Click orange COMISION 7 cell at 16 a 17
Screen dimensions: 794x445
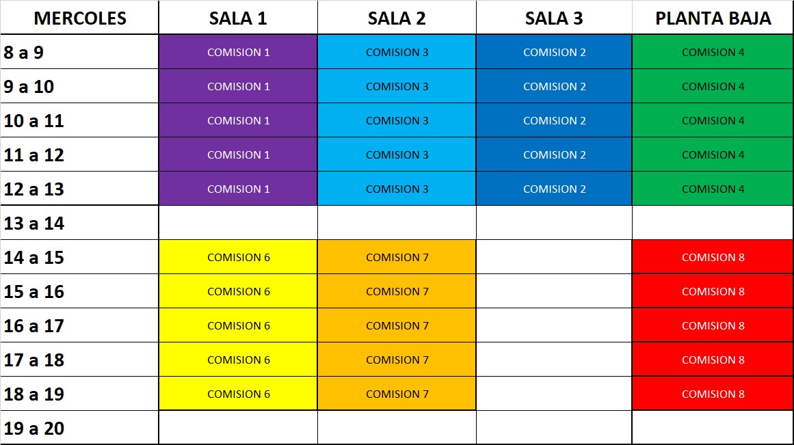(397, 326)
